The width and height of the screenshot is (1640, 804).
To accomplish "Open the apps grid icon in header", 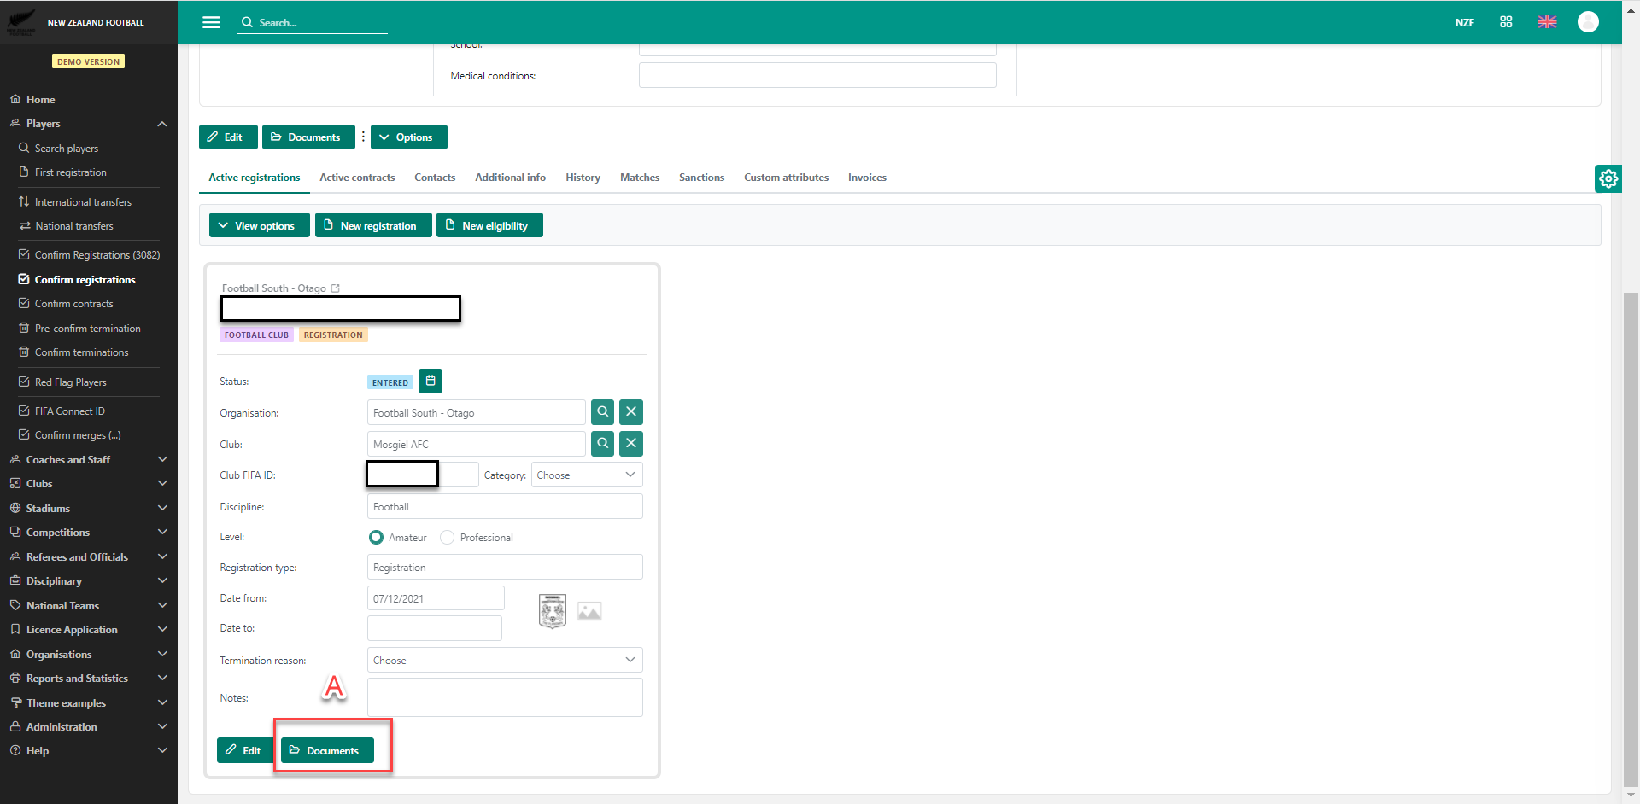I will coord(1506,22).
